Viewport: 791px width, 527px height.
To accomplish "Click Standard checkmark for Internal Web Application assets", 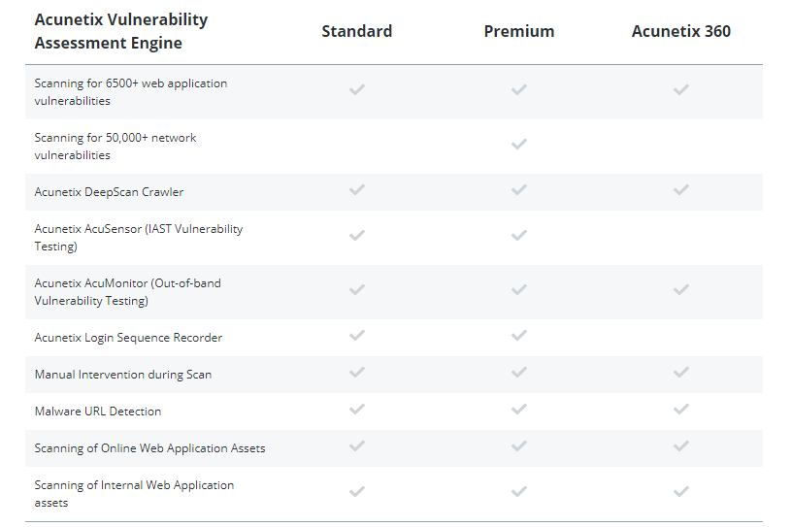I will (x=356, y=491).
